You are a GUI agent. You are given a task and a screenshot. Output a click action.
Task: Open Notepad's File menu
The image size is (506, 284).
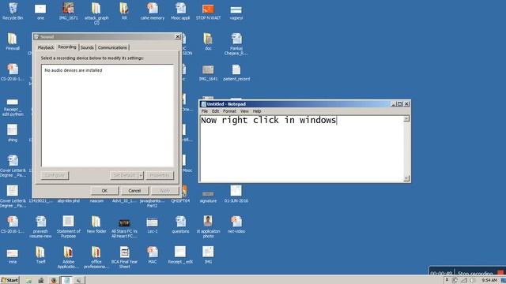point(205,111)
